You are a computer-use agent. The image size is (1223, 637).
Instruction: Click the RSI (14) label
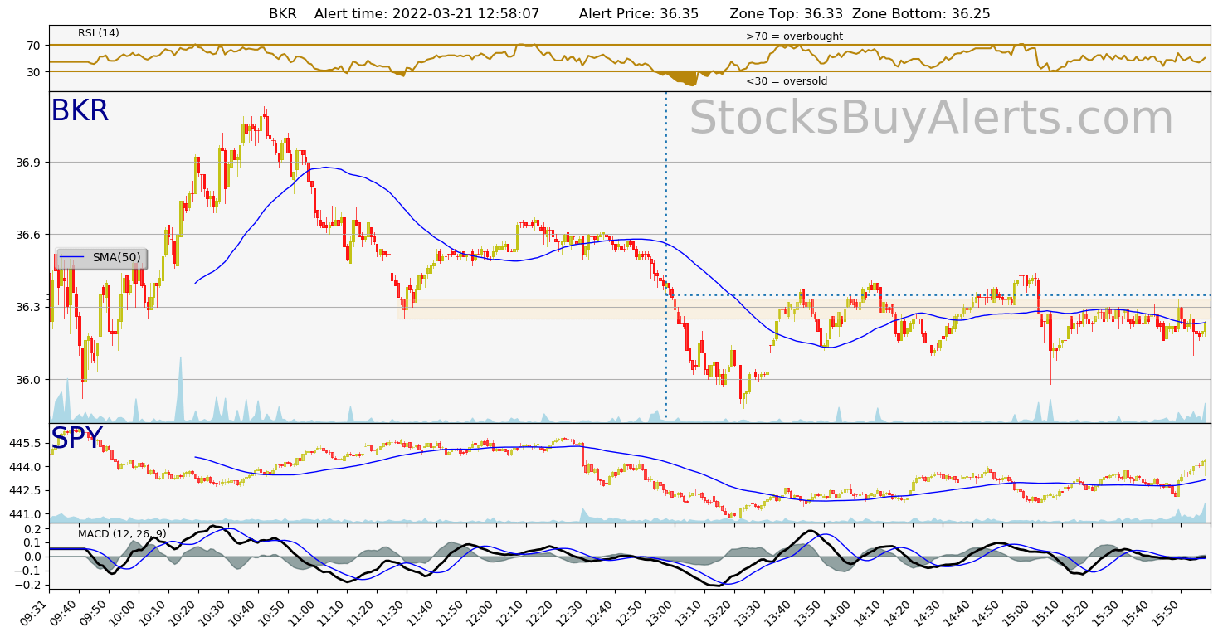point(99,33)
